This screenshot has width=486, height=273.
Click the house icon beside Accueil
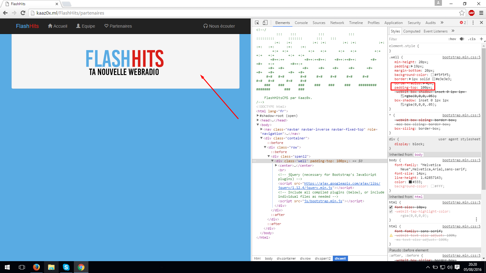50,26
